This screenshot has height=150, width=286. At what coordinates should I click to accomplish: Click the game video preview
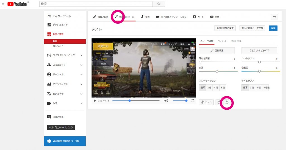[x=144, y=68]
